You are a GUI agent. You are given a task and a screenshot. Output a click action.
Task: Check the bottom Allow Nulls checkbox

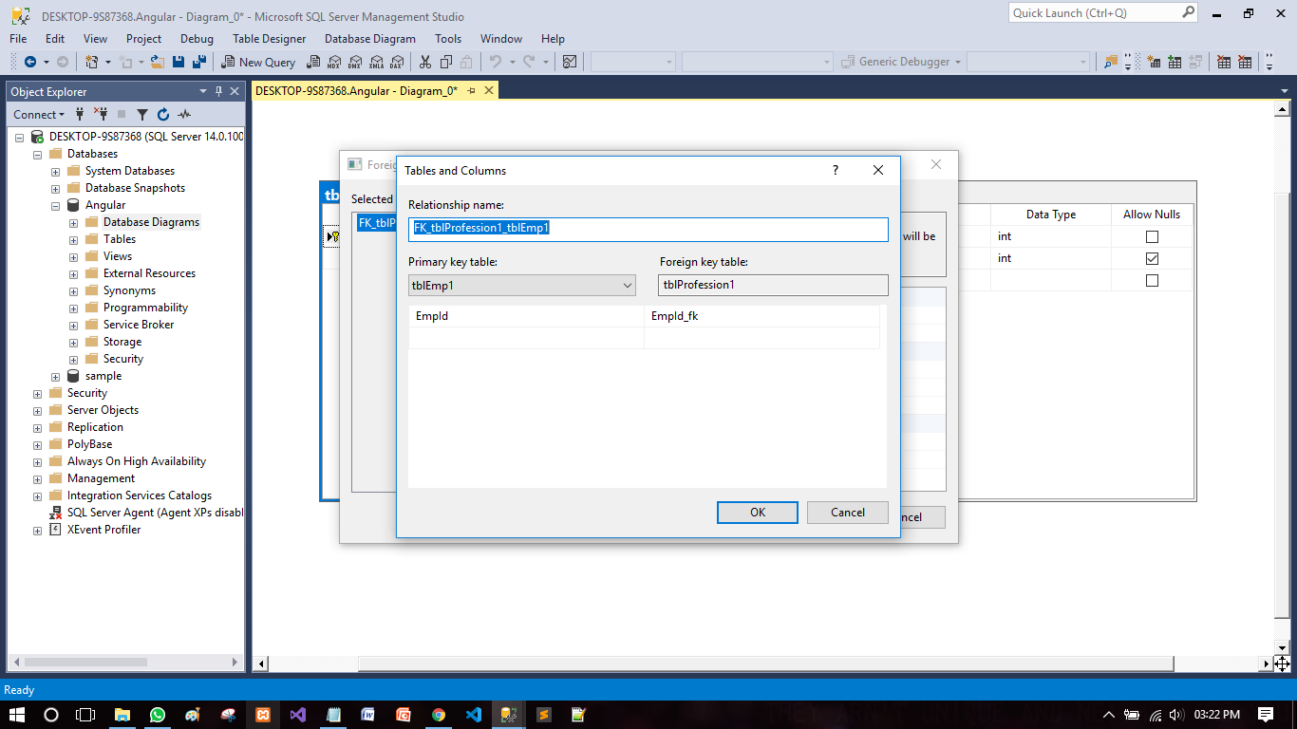click(1150, 280)
